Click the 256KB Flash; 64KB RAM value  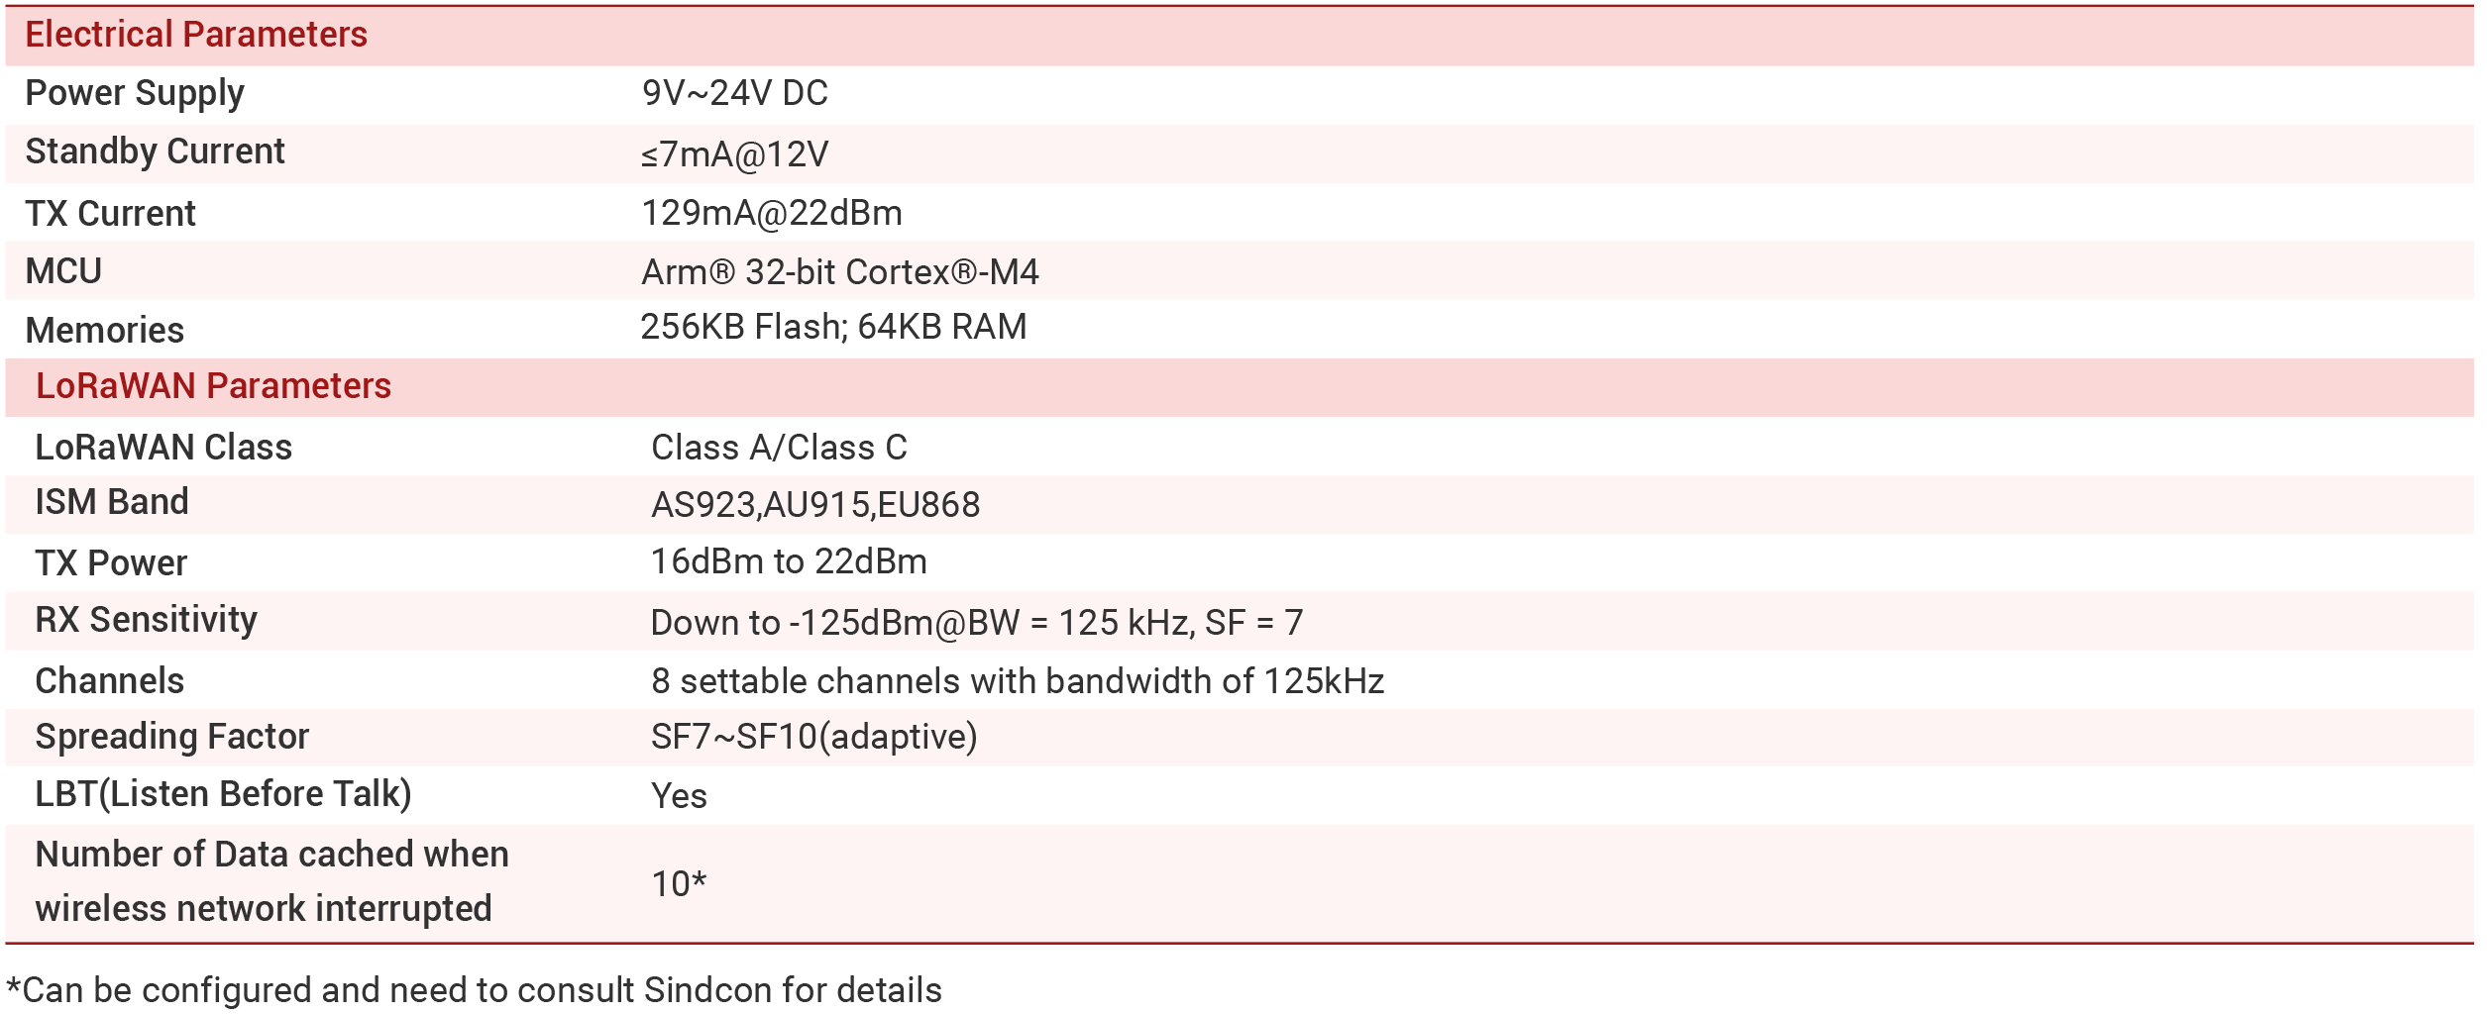[x=833, y=327]
